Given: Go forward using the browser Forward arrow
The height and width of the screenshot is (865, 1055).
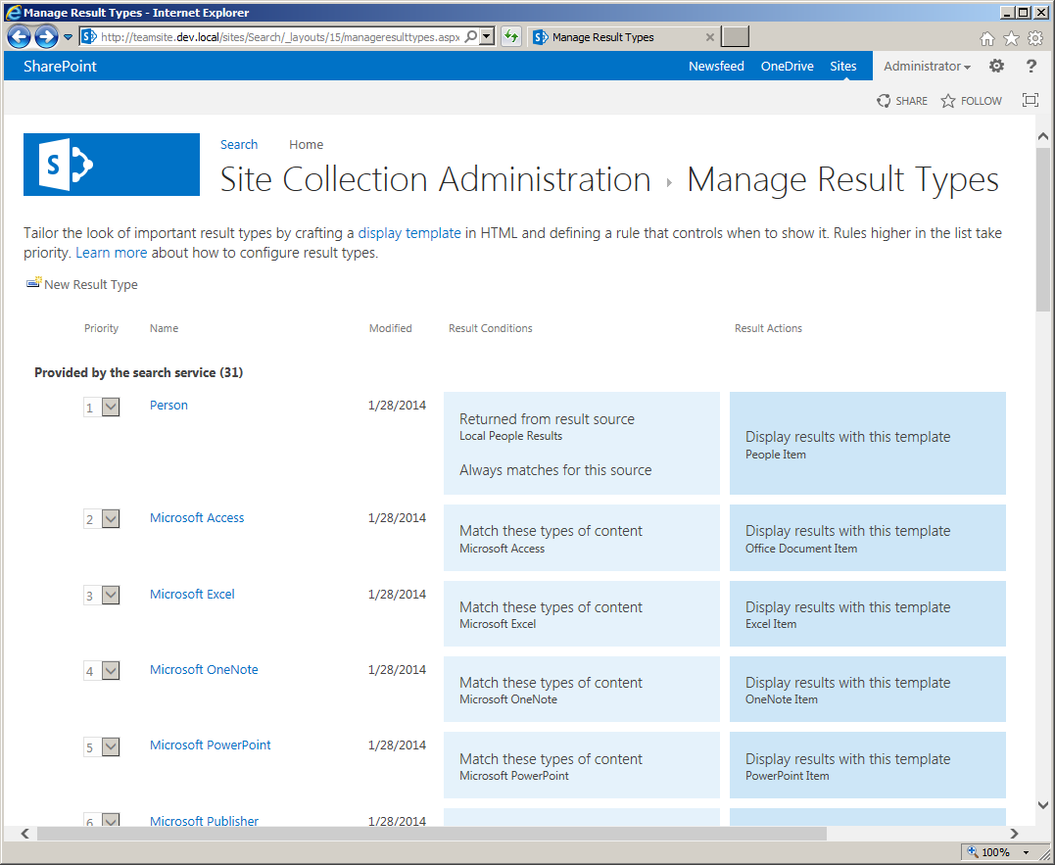Looking at the screenshot, I should tap(46, 37).
